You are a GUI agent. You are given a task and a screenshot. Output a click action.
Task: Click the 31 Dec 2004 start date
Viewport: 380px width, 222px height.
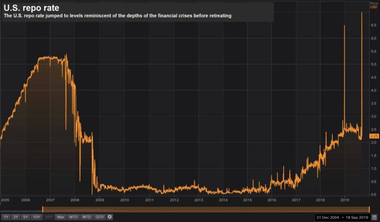tap(327, 217)
